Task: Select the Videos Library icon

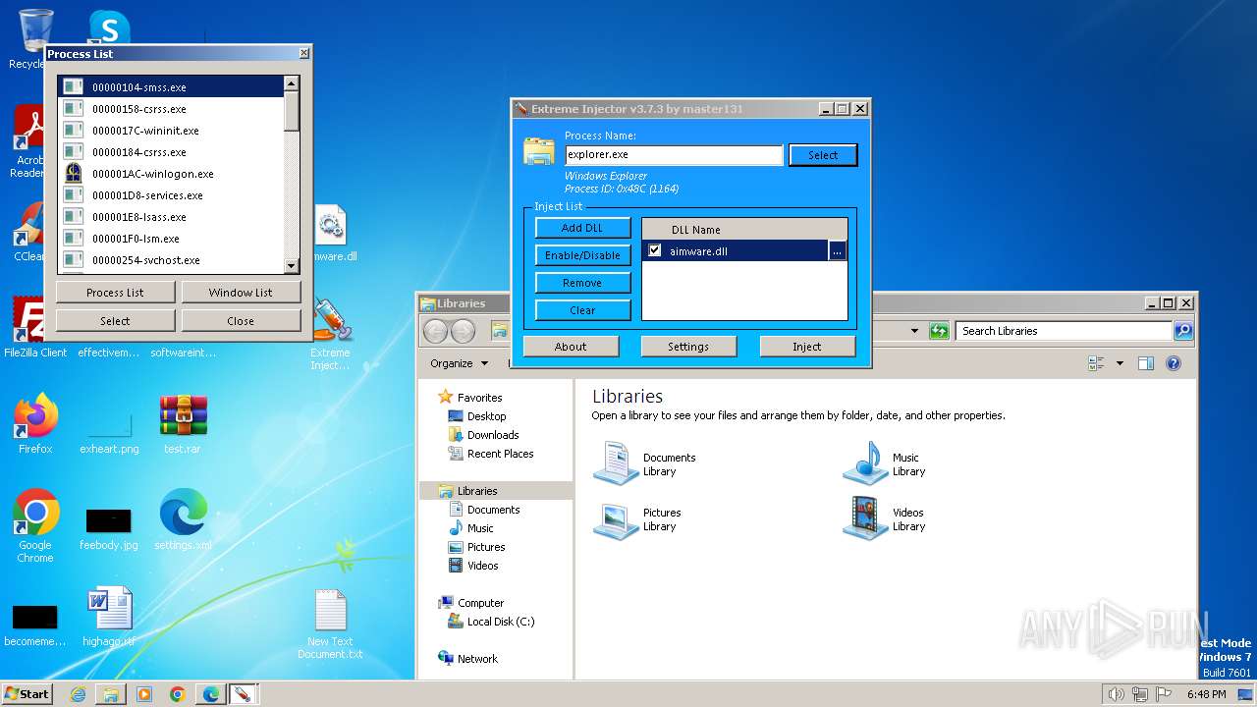Action: click(866, 519)
